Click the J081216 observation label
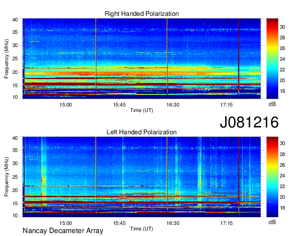Image resolution: width=290 pixels, height=236 pixels. pyautogui.click(x=249, y=122)
